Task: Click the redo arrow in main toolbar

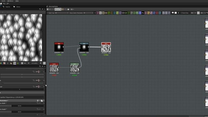Action: pyautogui.click(x=7, y=4)
